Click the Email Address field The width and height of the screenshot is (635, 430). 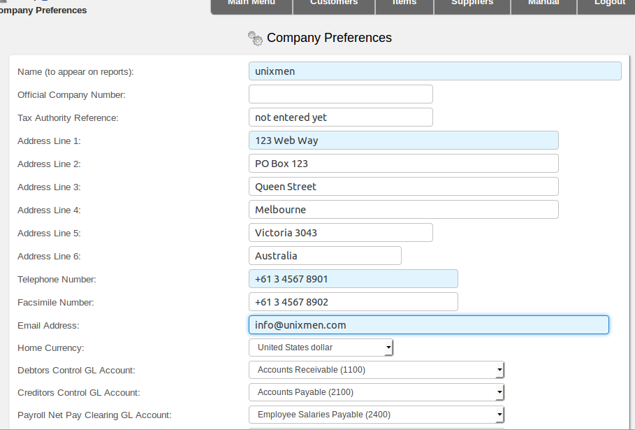[428, 325]
